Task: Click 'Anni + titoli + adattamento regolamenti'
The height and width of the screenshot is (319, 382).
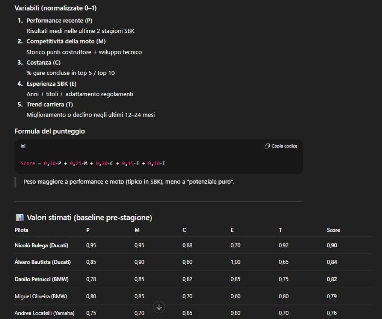Action: (x=80, y=94)
